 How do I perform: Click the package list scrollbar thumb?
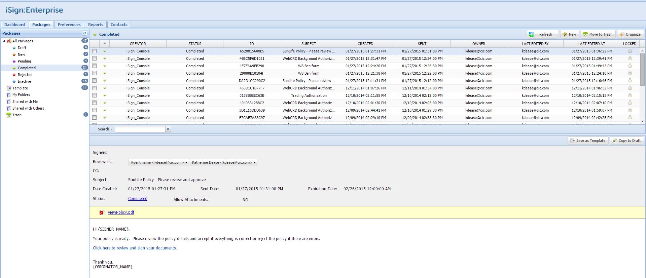click(642, 69)
